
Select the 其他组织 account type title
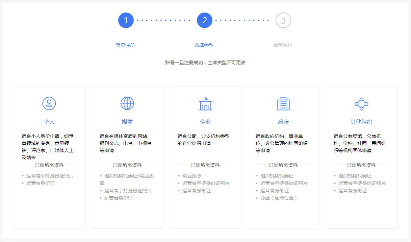361,122
